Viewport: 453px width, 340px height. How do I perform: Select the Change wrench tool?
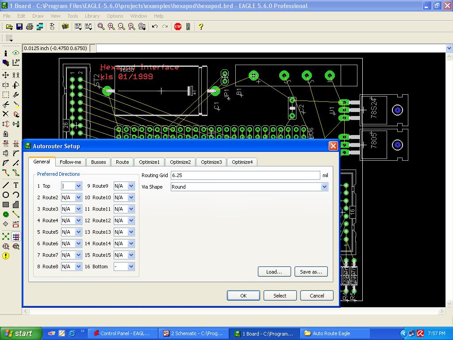click(x=16, y=95)
